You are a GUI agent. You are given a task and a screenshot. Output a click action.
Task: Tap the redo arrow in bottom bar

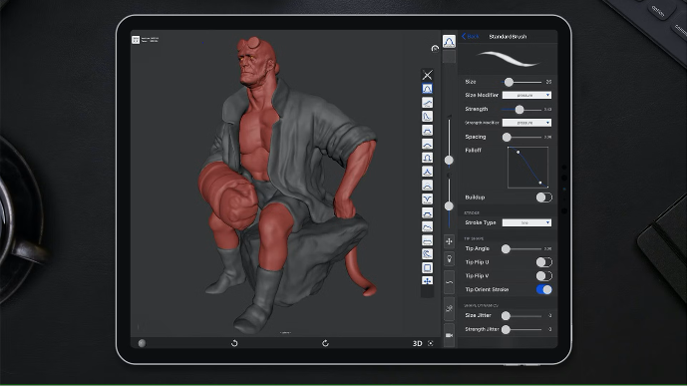[325, 343]
